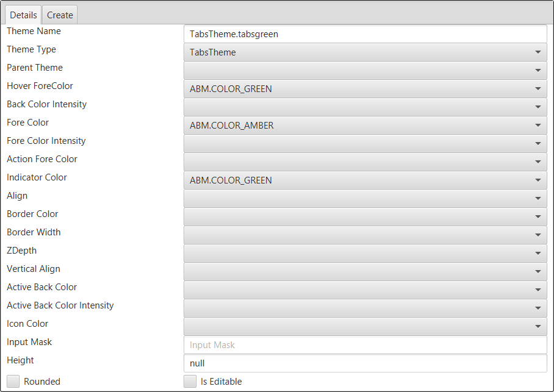The height and width of the screenshot is (392, 554).
Task: Open the ZDepth dropdown
Action: tap(365, 254)
